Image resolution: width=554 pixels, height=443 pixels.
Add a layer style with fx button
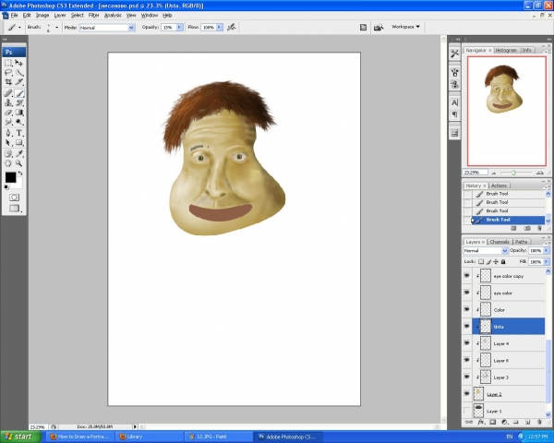480,422
